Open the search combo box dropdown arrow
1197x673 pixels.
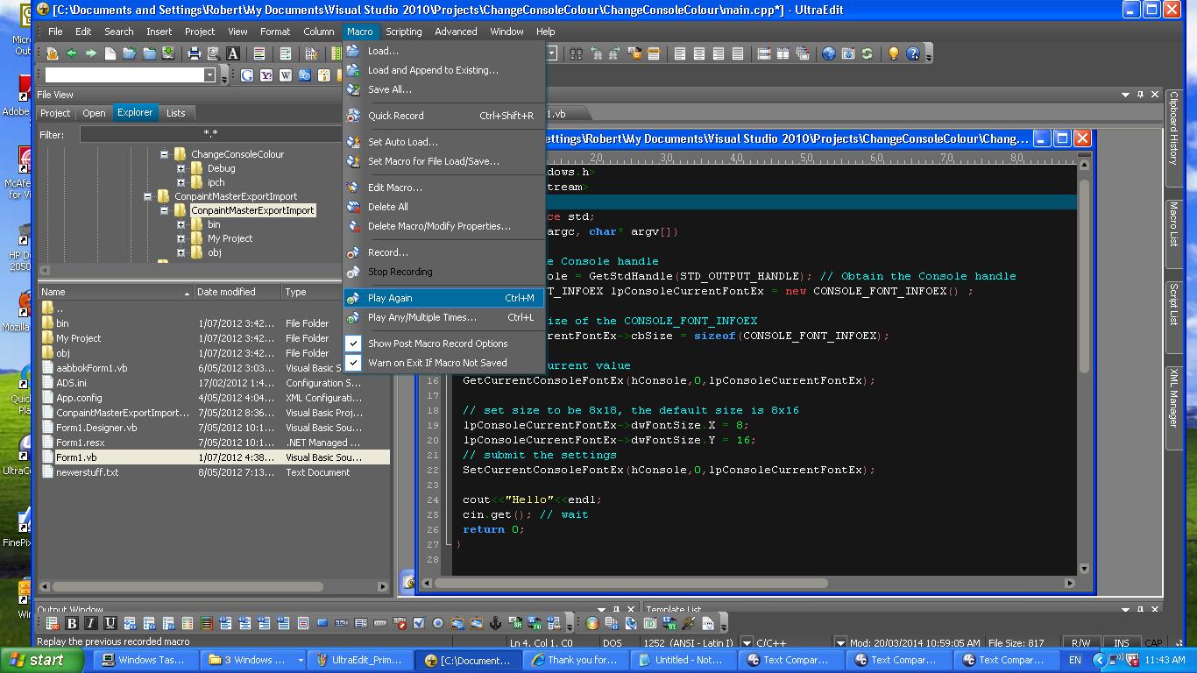point(209,75)
